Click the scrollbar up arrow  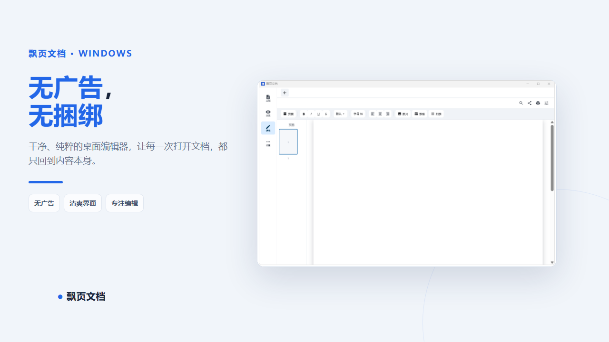point(552,122)
